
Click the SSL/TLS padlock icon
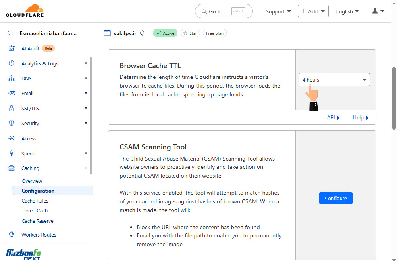[12, 108]
